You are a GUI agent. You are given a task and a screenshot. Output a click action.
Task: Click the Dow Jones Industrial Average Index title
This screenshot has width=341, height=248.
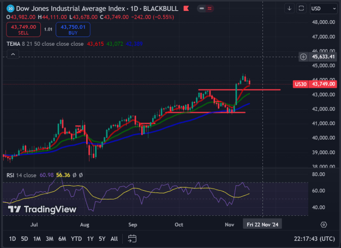[x=70, y=9]
